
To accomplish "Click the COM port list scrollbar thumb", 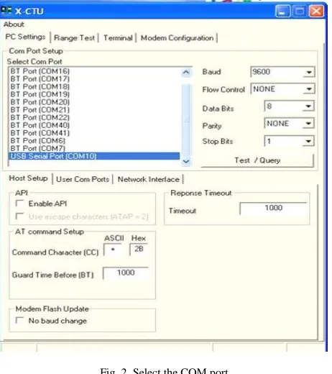I will point(186,119).
